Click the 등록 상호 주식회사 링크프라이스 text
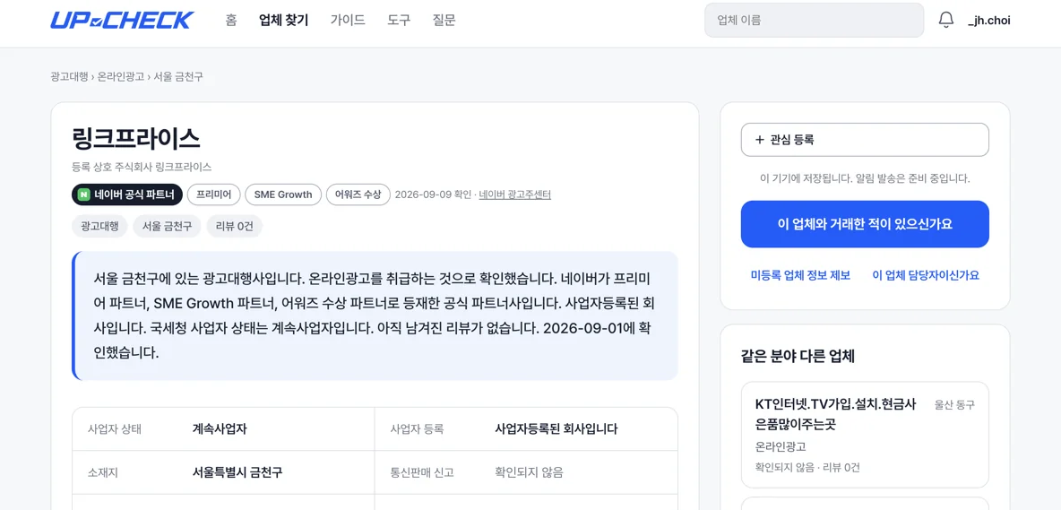1061x510 pixels. [x=142, y=167]
